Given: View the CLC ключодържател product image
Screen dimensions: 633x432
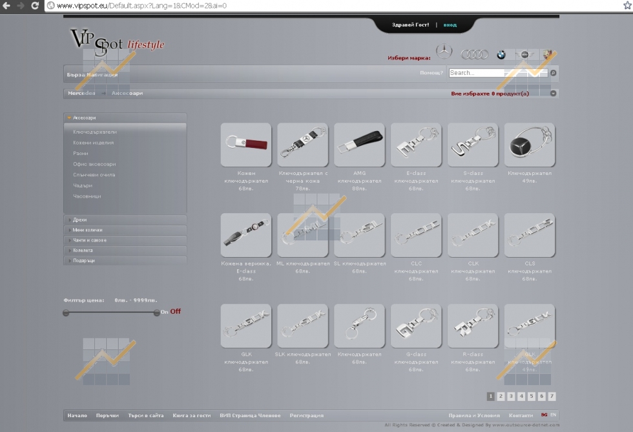Looking at the screenshot, I should (416, 235).
